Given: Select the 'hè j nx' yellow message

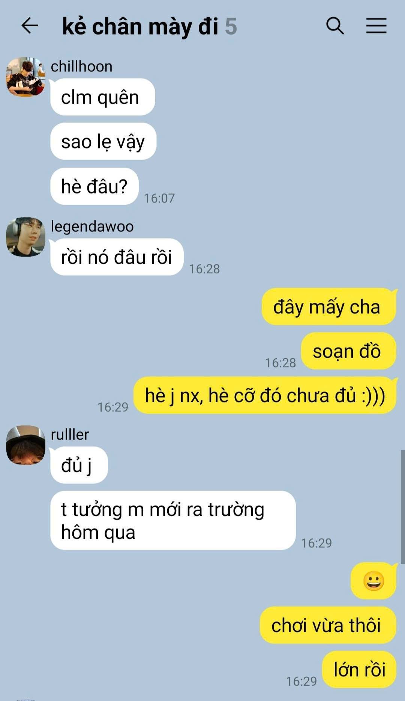Looking at the screenshot, I should tap(265, 395).
